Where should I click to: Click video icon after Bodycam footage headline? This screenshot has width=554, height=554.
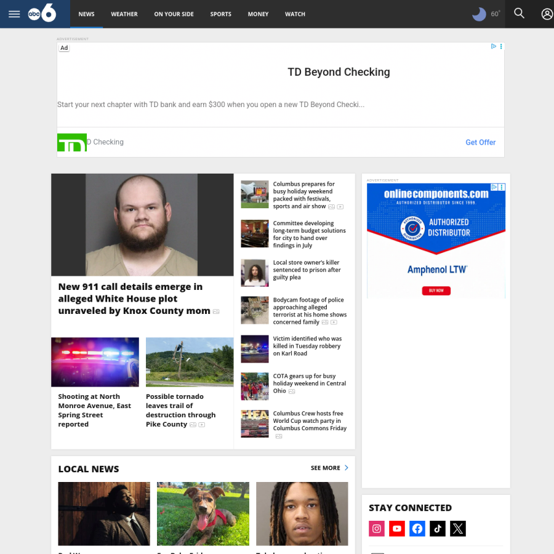[x=334, y=323]
